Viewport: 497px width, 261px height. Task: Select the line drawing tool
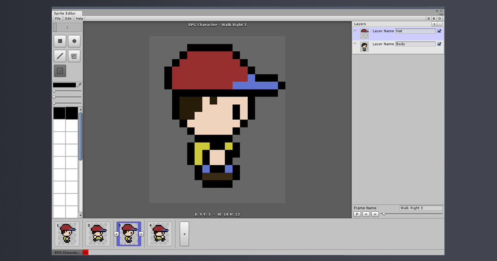pos(60,56)
